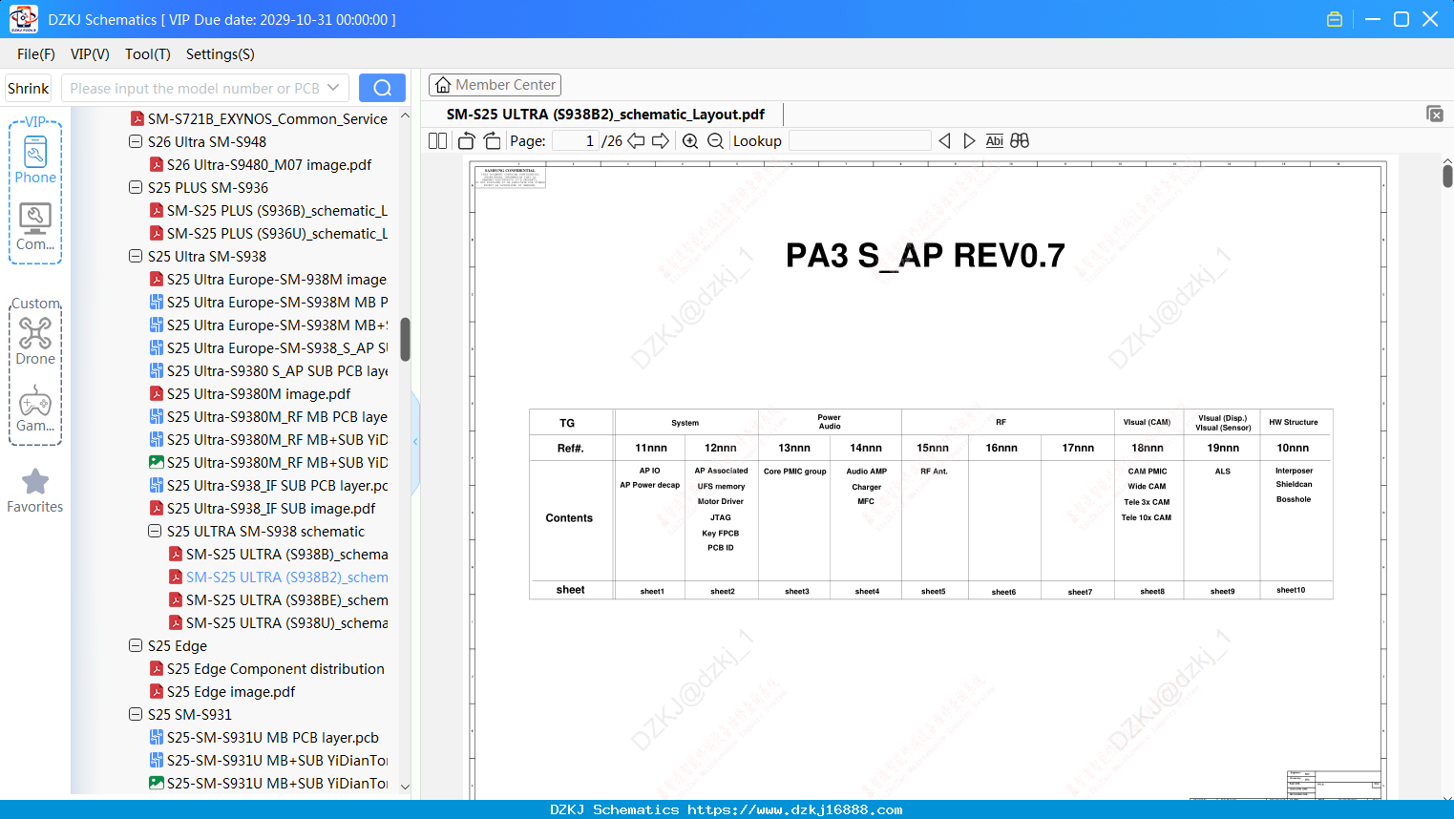Image resolution: width=1454 pixels, height=819 pixels.
Task: Click file tree scroll-down arrow
Action: tap(405, 787)
